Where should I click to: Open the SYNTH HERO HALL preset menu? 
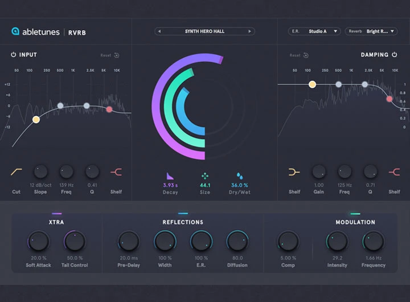click(x=204, y=31)
